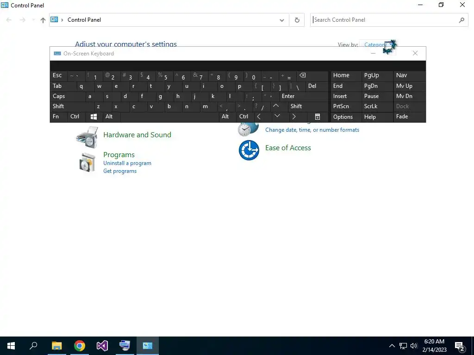Tap the context menu key on the keyboard
Screen dimensions: 474x355
pyautogui.click(x=317, y=117)
